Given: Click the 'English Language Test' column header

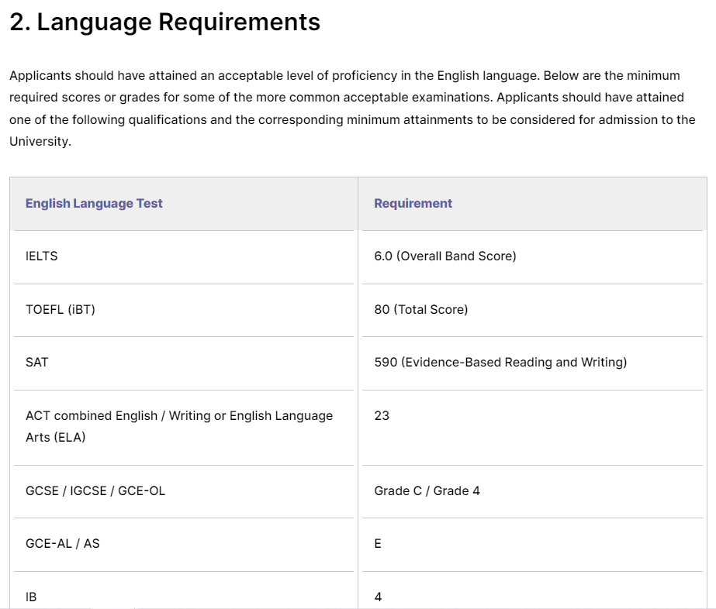Looking at the screenshot, I should coord(94,203).
